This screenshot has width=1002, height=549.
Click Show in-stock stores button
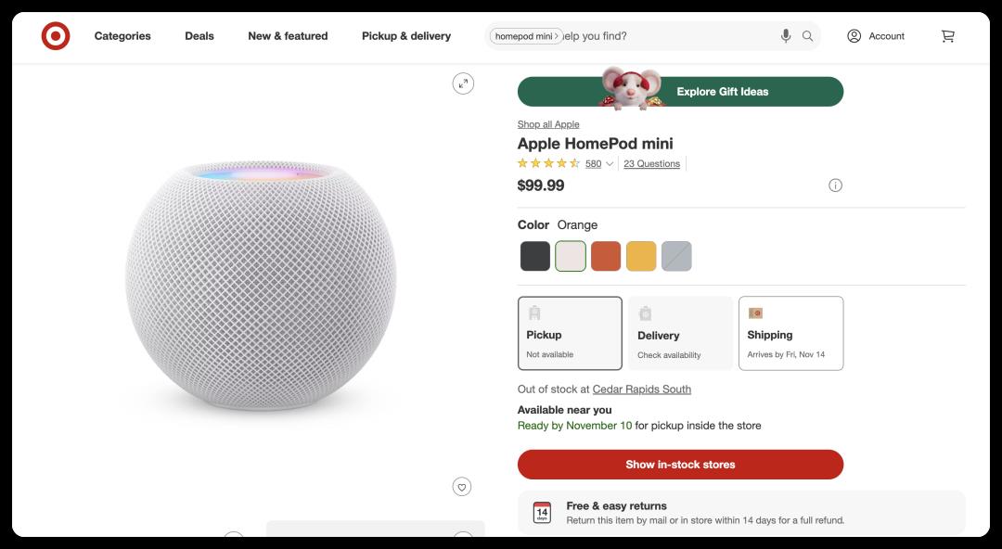pos(681,465)
